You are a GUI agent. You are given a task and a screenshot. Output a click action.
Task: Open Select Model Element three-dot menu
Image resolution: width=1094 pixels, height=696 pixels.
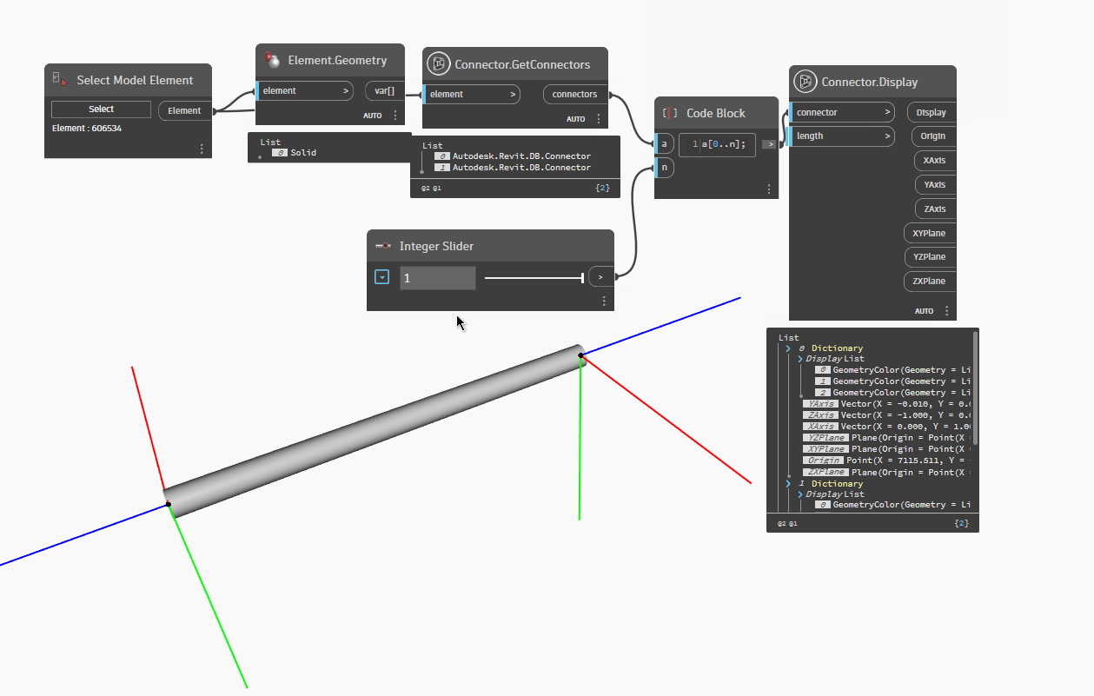coord(202,149)
